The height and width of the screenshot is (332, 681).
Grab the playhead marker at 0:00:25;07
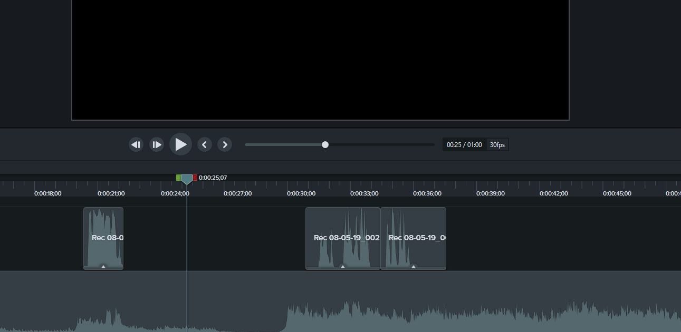[x=187, y=179]
